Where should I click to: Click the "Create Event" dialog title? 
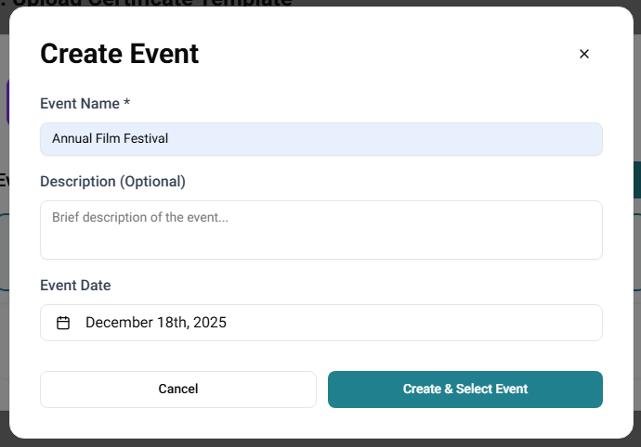tap(119, 54)
